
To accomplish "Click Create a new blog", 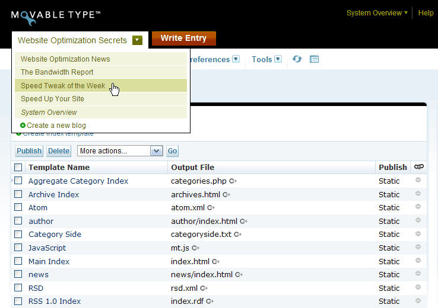I will coord(56,126).
